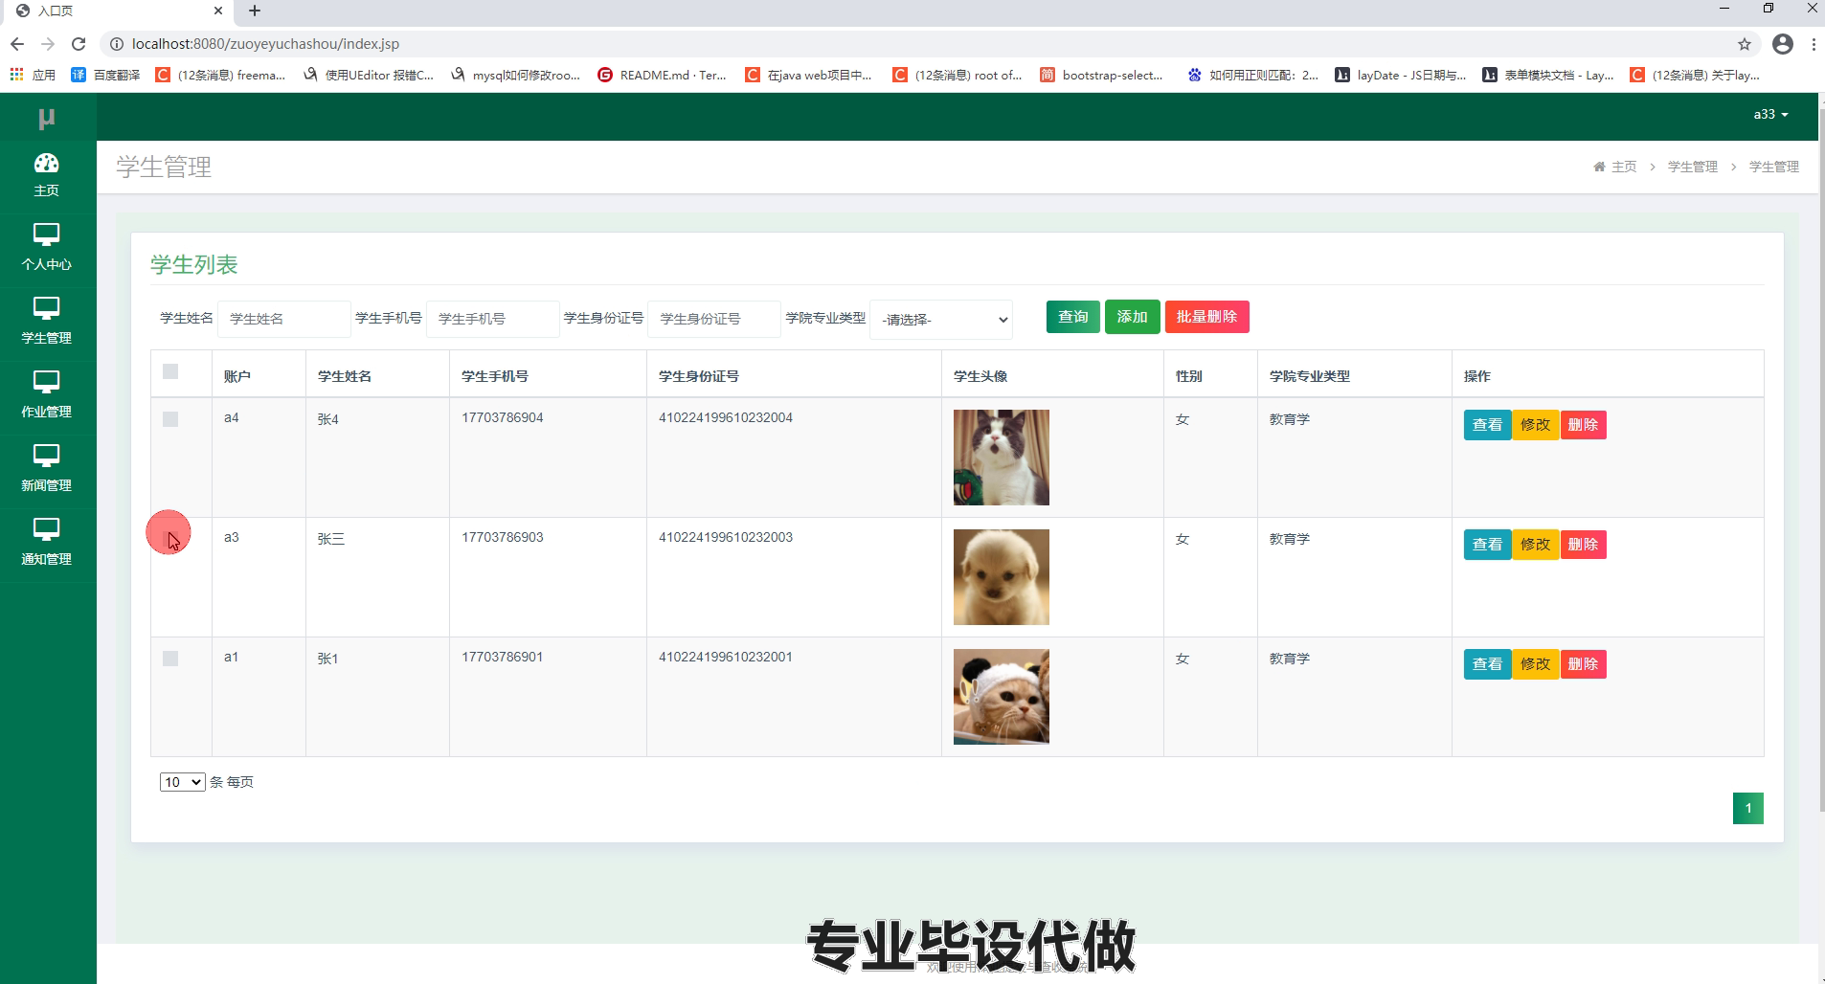
Task: Toggle the select-all checkbox in table header
Action: (170, 371)
